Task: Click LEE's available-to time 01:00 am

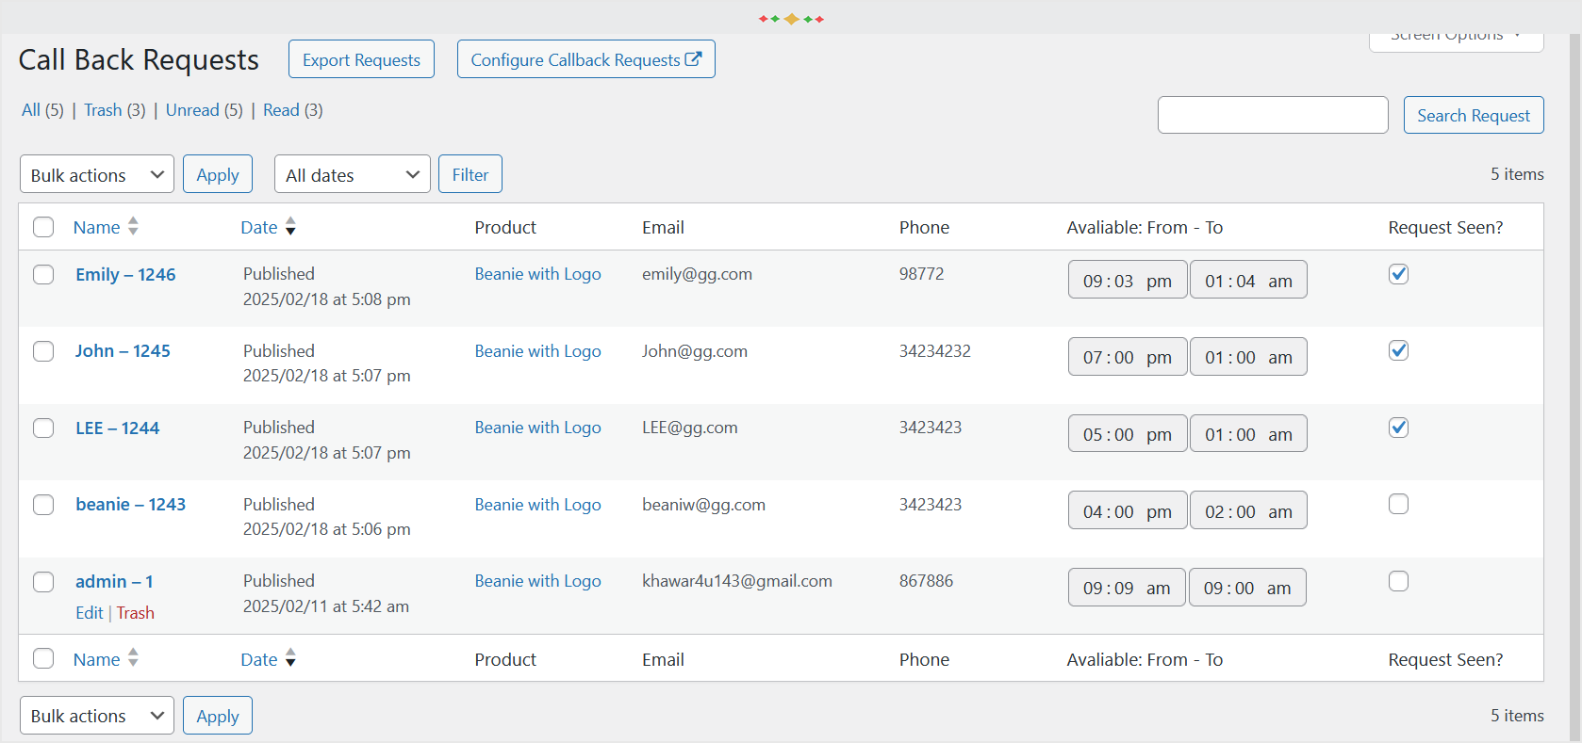Action: (1248, 434)
